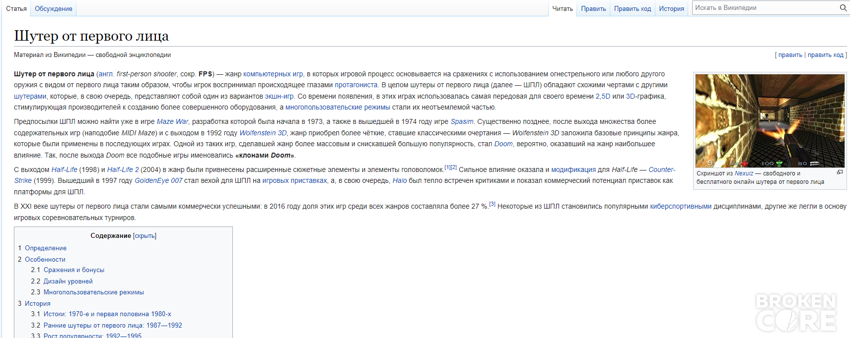Screen dimensions: 850x338
Task: Open contents entry '3.1 Истоки: 1970-е'
Action: (x=101, y=314)
